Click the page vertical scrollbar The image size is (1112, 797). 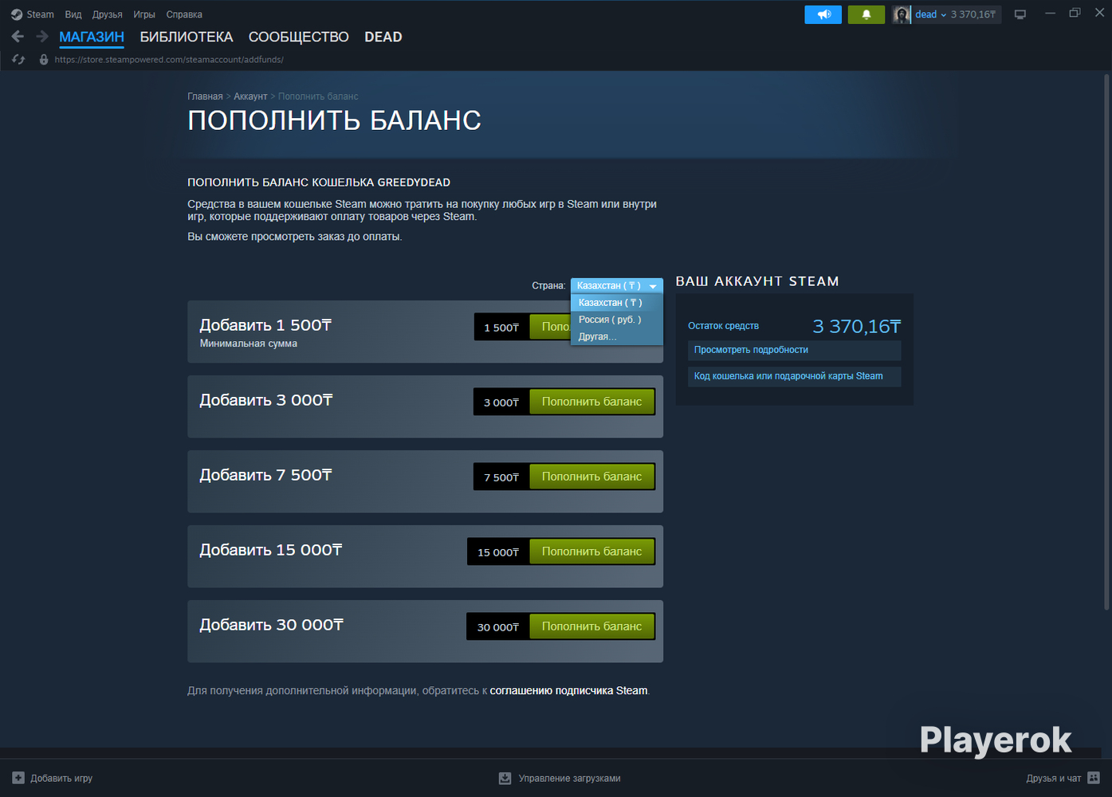[1106, 343]
